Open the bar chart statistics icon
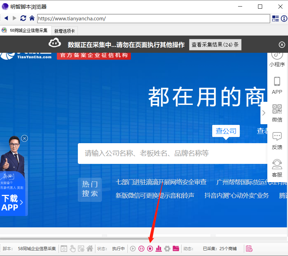Screen dimensions: 288x256 click(159, 249)
